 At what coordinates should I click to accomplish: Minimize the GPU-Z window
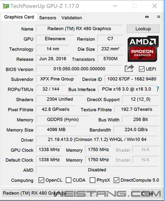(115, 6)
